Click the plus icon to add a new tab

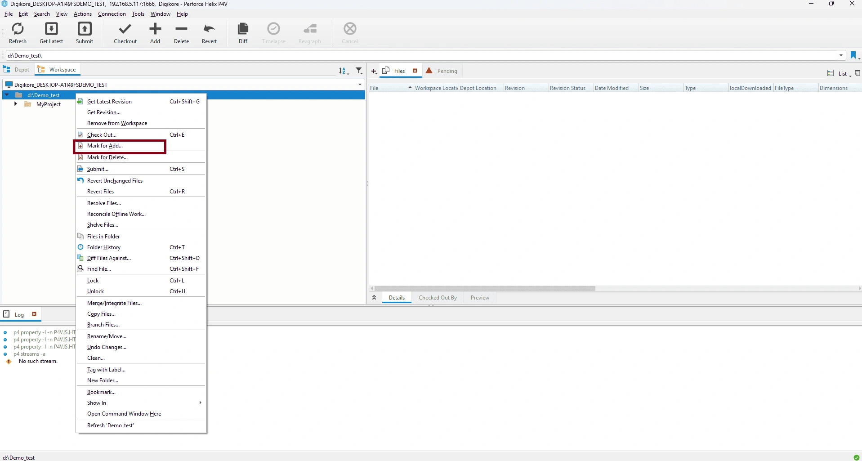(x=374, y=71)
